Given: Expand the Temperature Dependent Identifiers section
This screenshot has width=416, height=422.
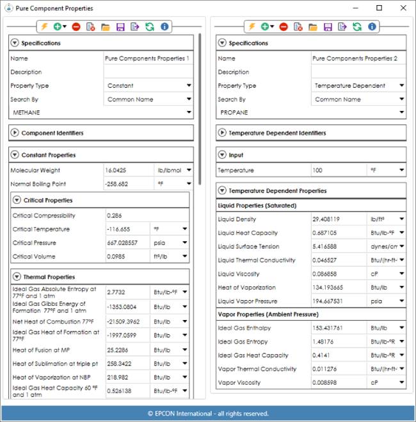Looking at the screenshot, I should tap(222, 133).
